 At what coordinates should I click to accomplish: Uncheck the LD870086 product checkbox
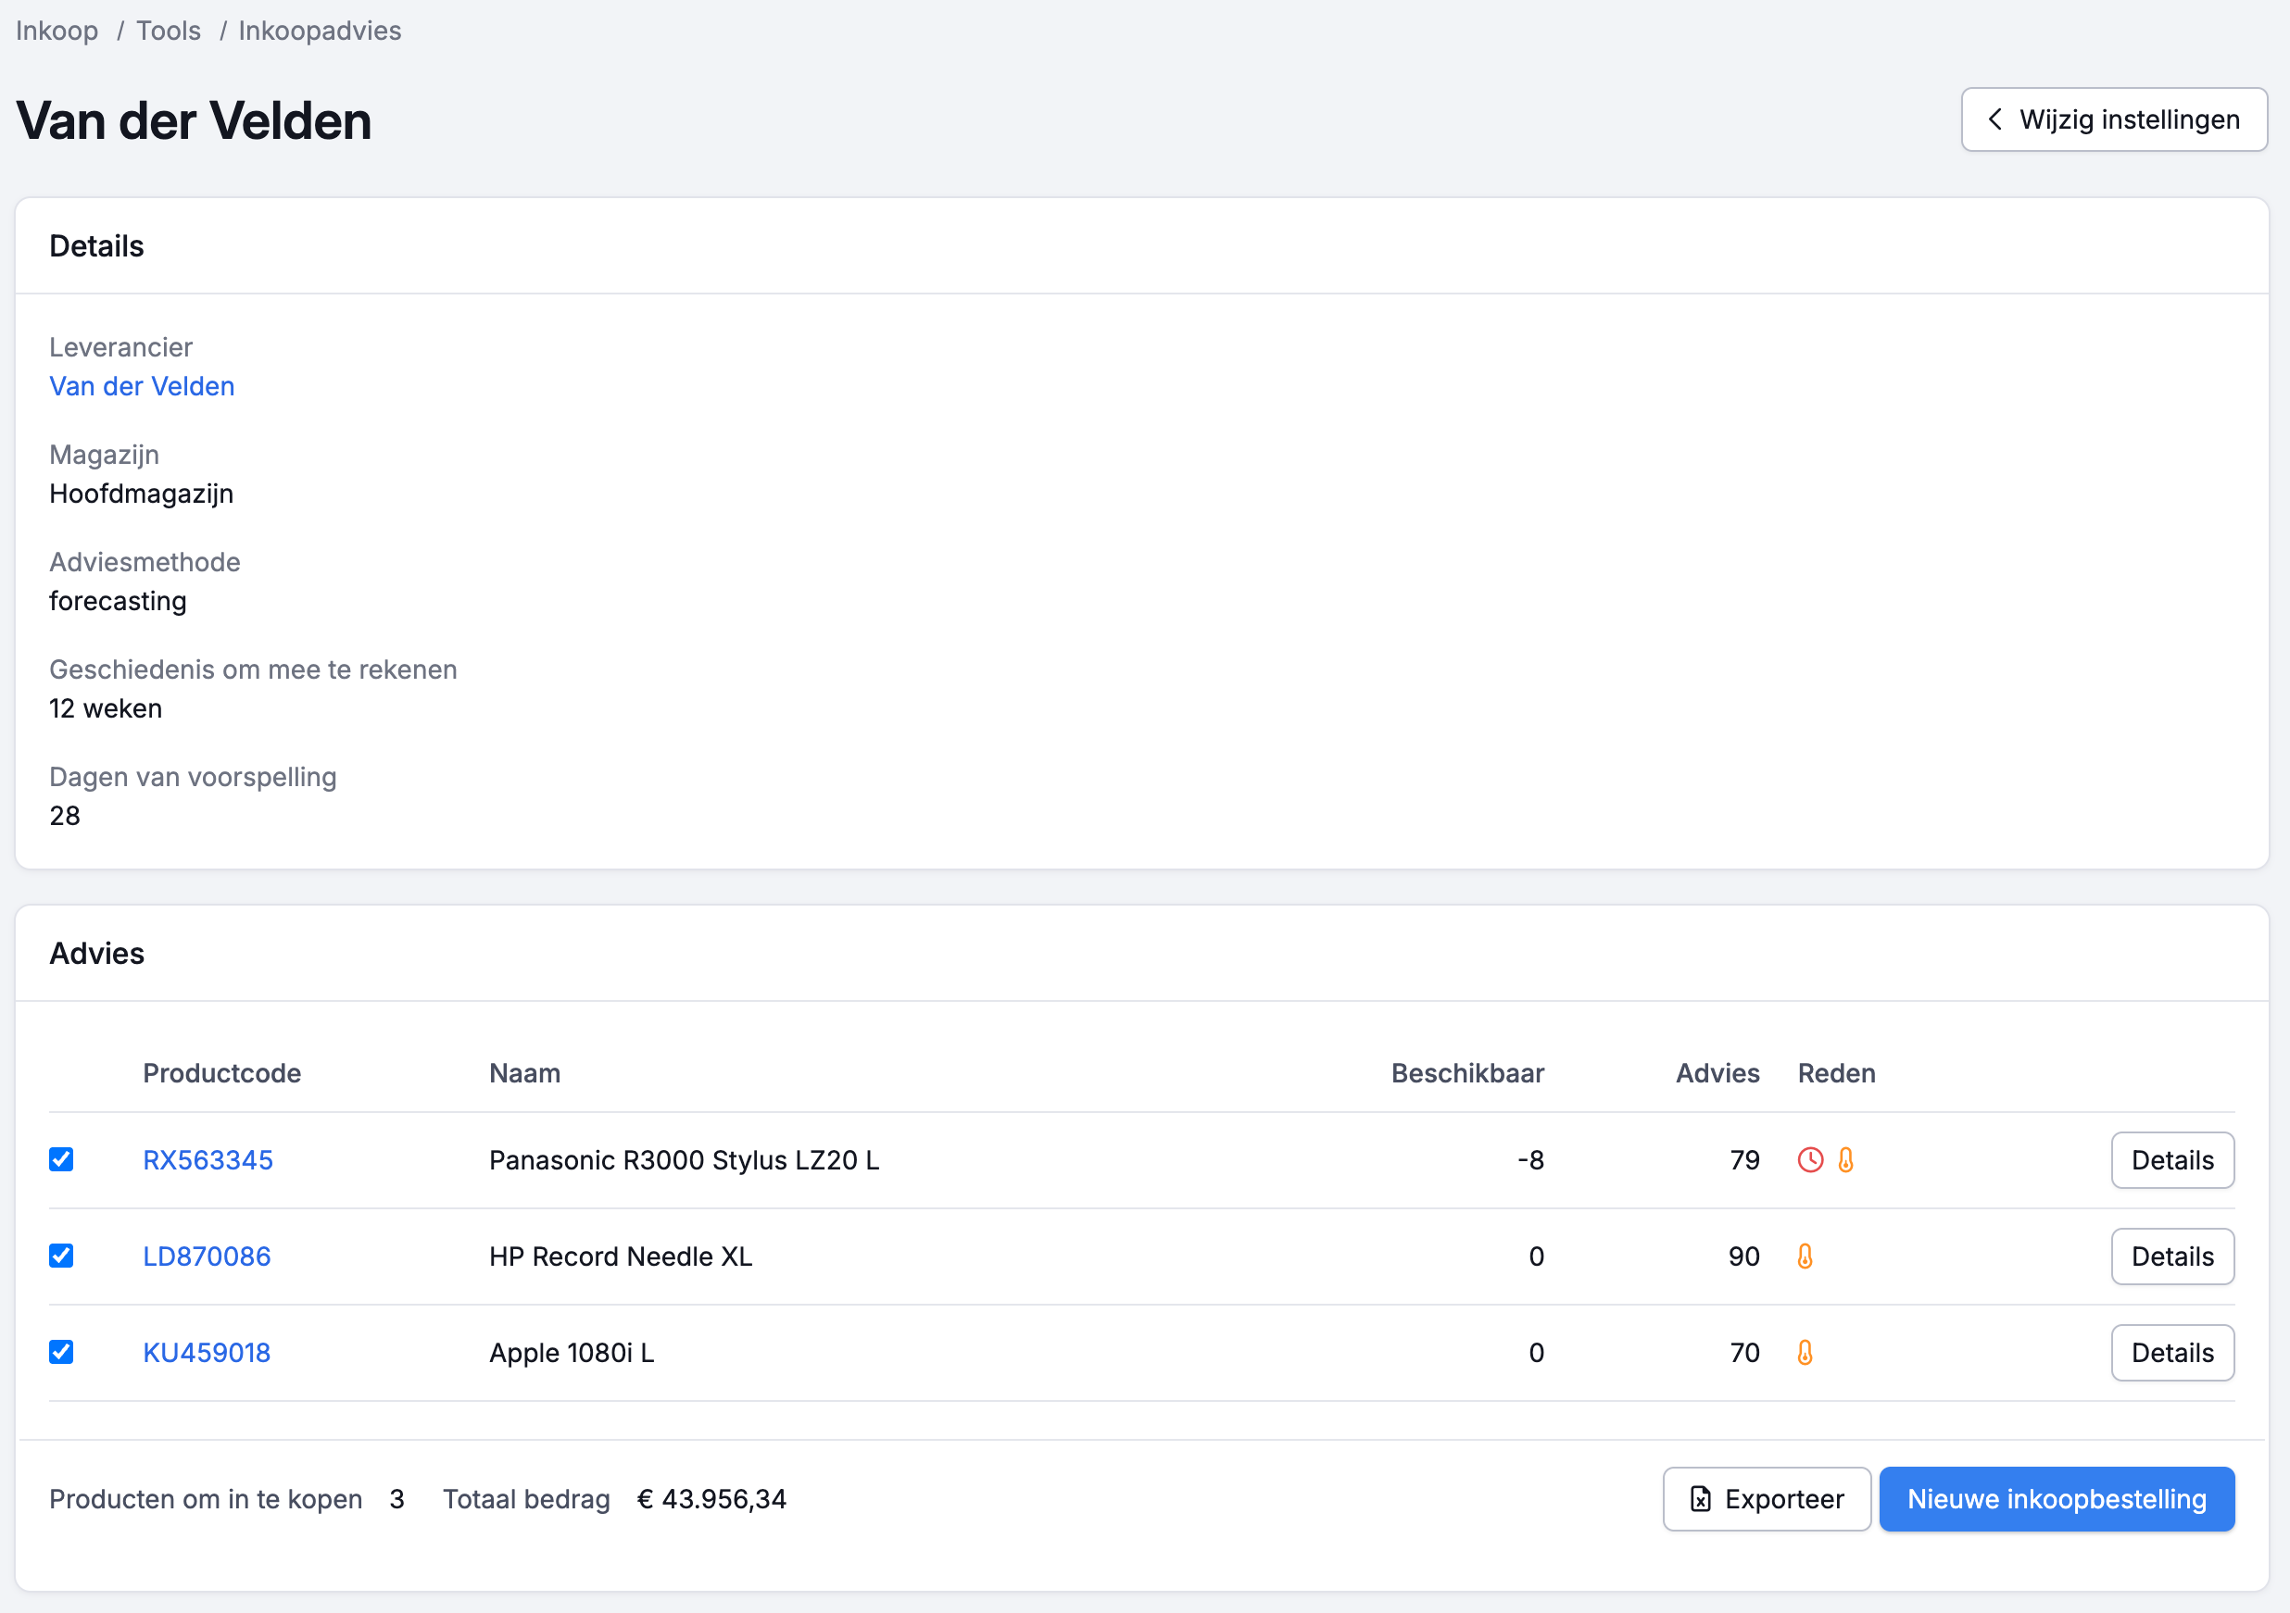[x=61, y=1257]
